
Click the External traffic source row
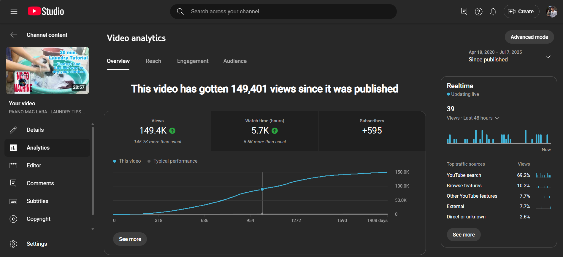pos(499,206)
